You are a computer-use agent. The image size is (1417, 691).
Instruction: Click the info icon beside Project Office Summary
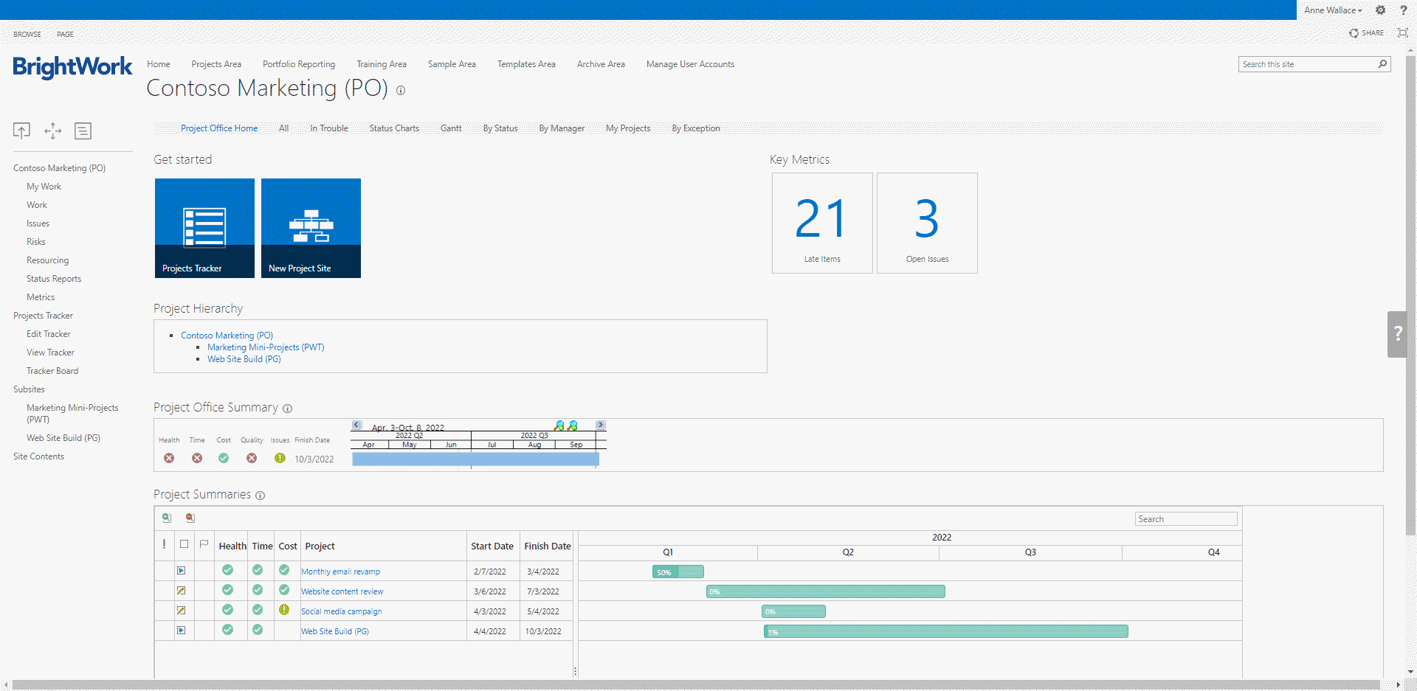coord(288,409)
